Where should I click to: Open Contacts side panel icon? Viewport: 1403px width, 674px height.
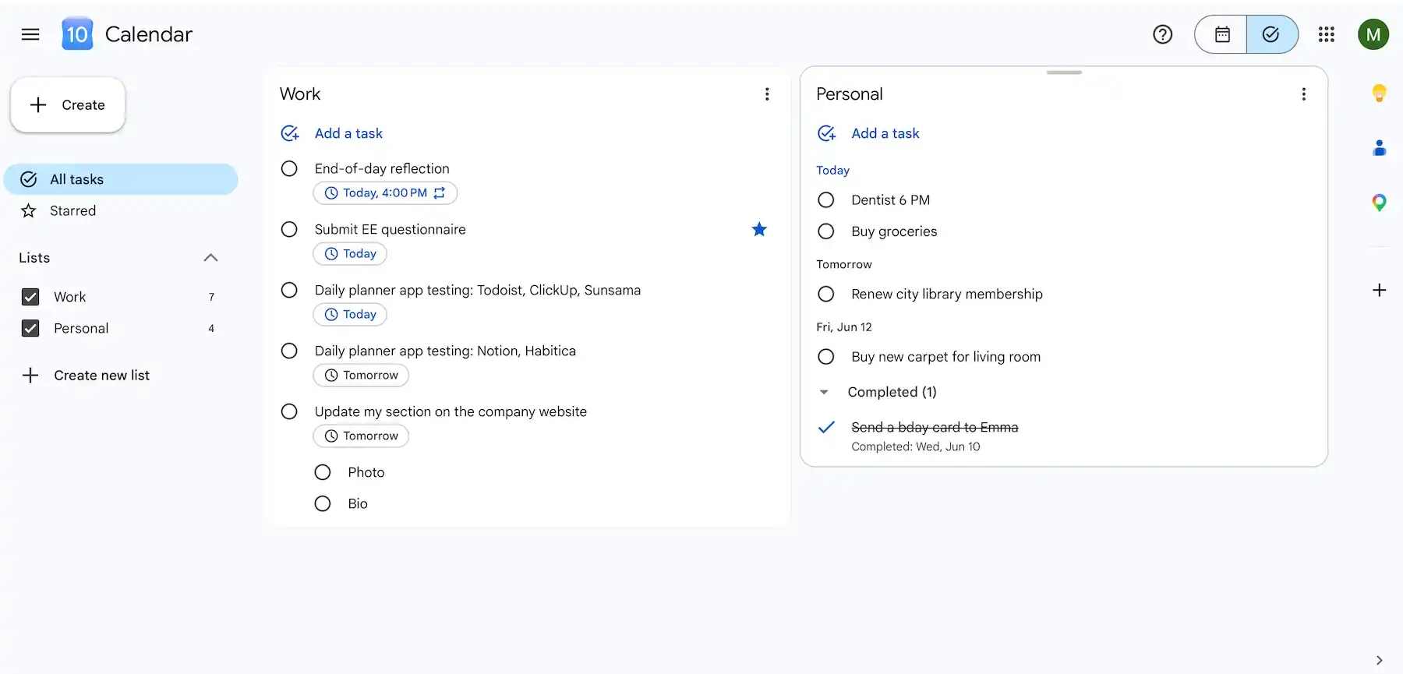point(1379,148)
